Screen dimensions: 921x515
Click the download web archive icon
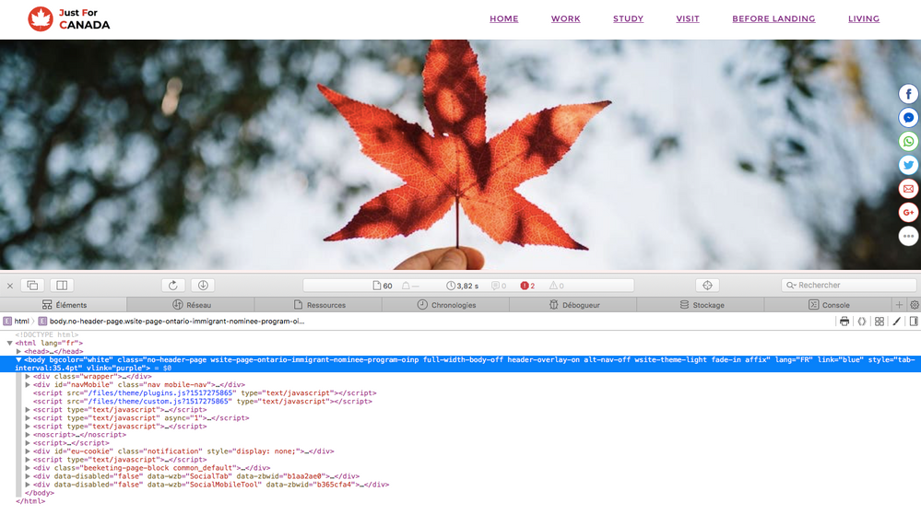click(204, 286)
